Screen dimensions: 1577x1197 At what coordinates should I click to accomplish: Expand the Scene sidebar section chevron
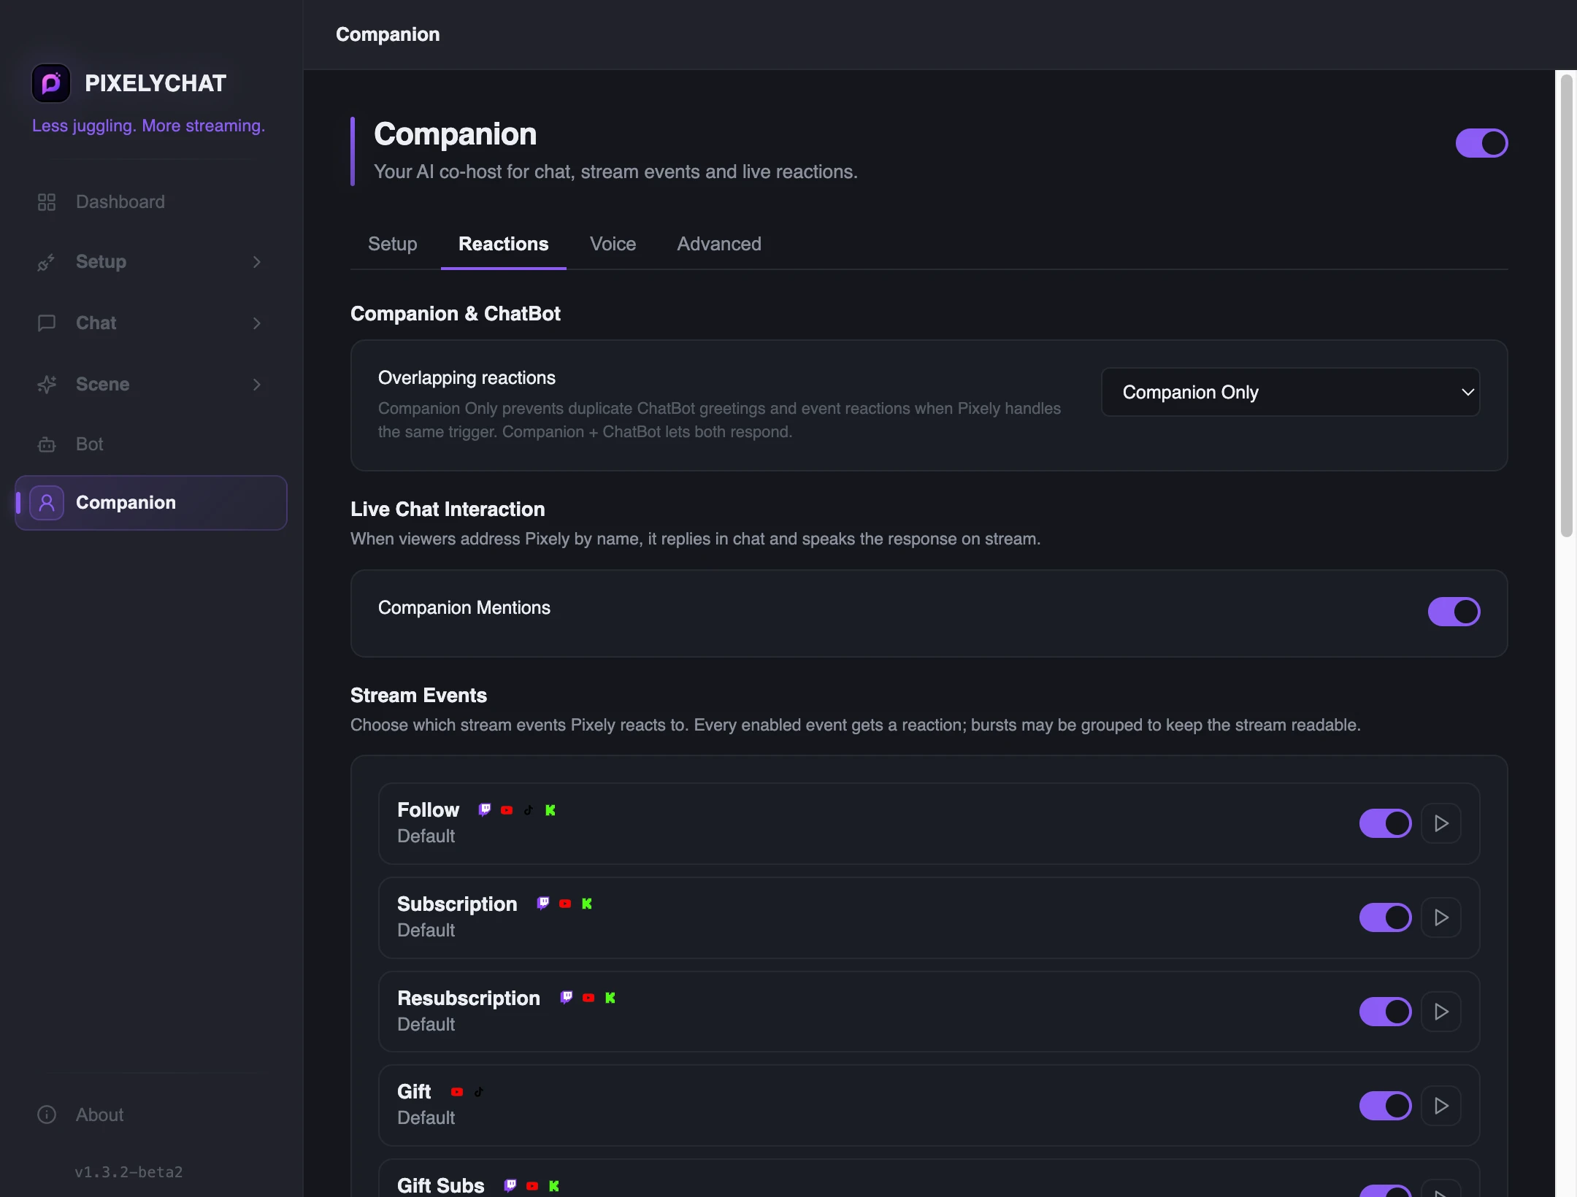tap(257, 385)
